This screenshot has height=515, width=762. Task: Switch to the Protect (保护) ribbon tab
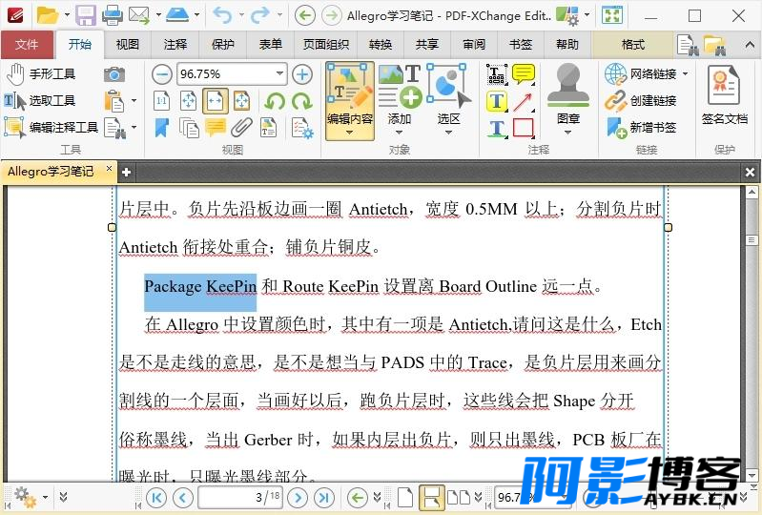point(222,45)
